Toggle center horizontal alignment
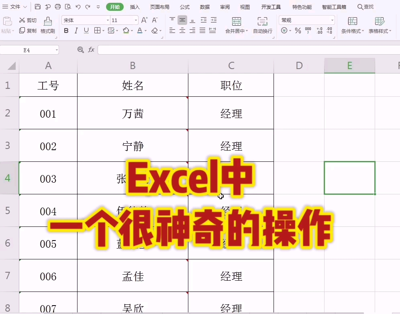This screenshot has width=400, height=314. tap(182, 31)
